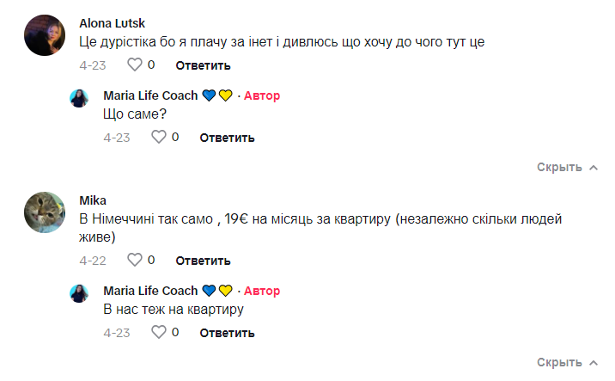
Task: Collapse replies under Alona Lutsk's comment
Action: (x=567, y=167)
